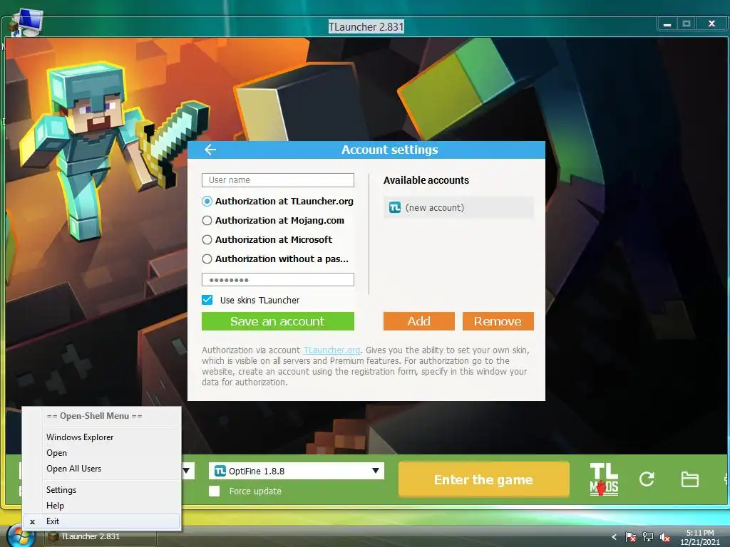
Task: Click the Available accounts heading
Action: [426, 180]
